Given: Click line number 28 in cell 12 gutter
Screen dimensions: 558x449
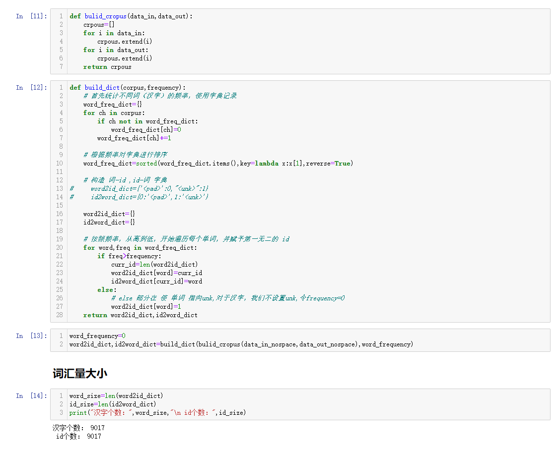Looking at the screenshot, I should [x=60, y=315].
